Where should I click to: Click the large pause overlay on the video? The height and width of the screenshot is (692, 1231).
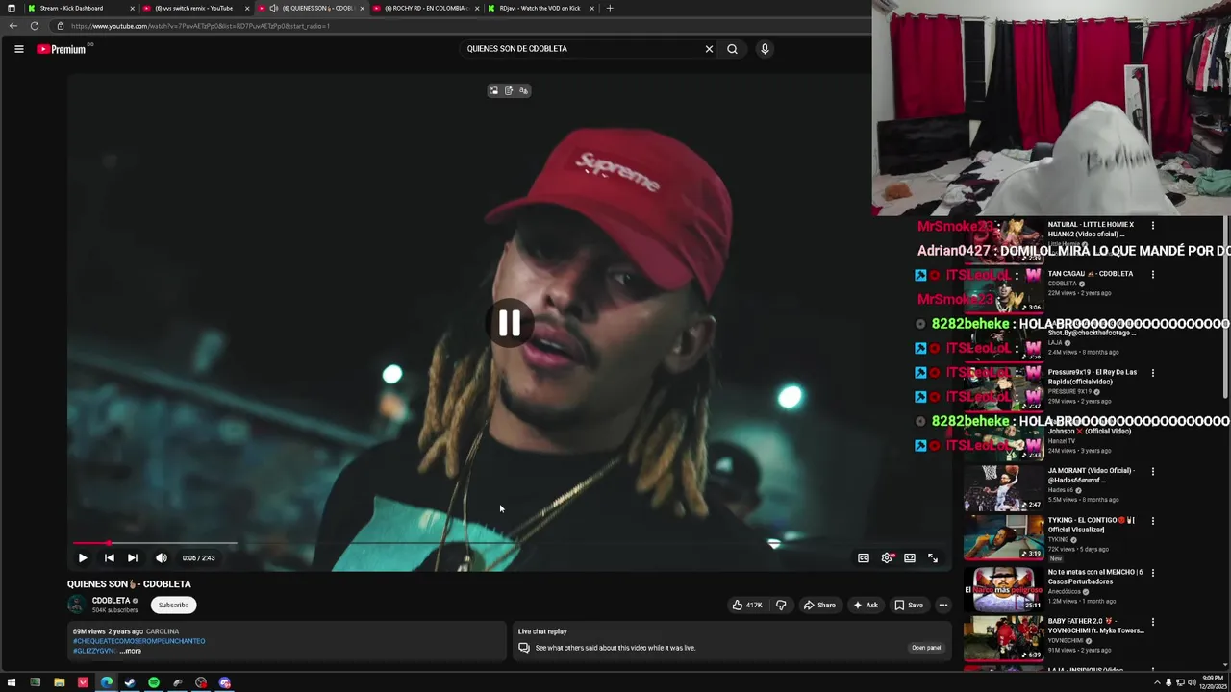tap(510, 324)
